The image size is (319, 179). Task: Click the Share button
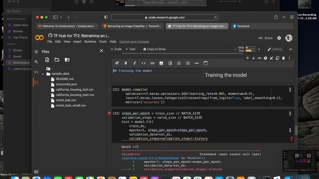click(266, 38)
